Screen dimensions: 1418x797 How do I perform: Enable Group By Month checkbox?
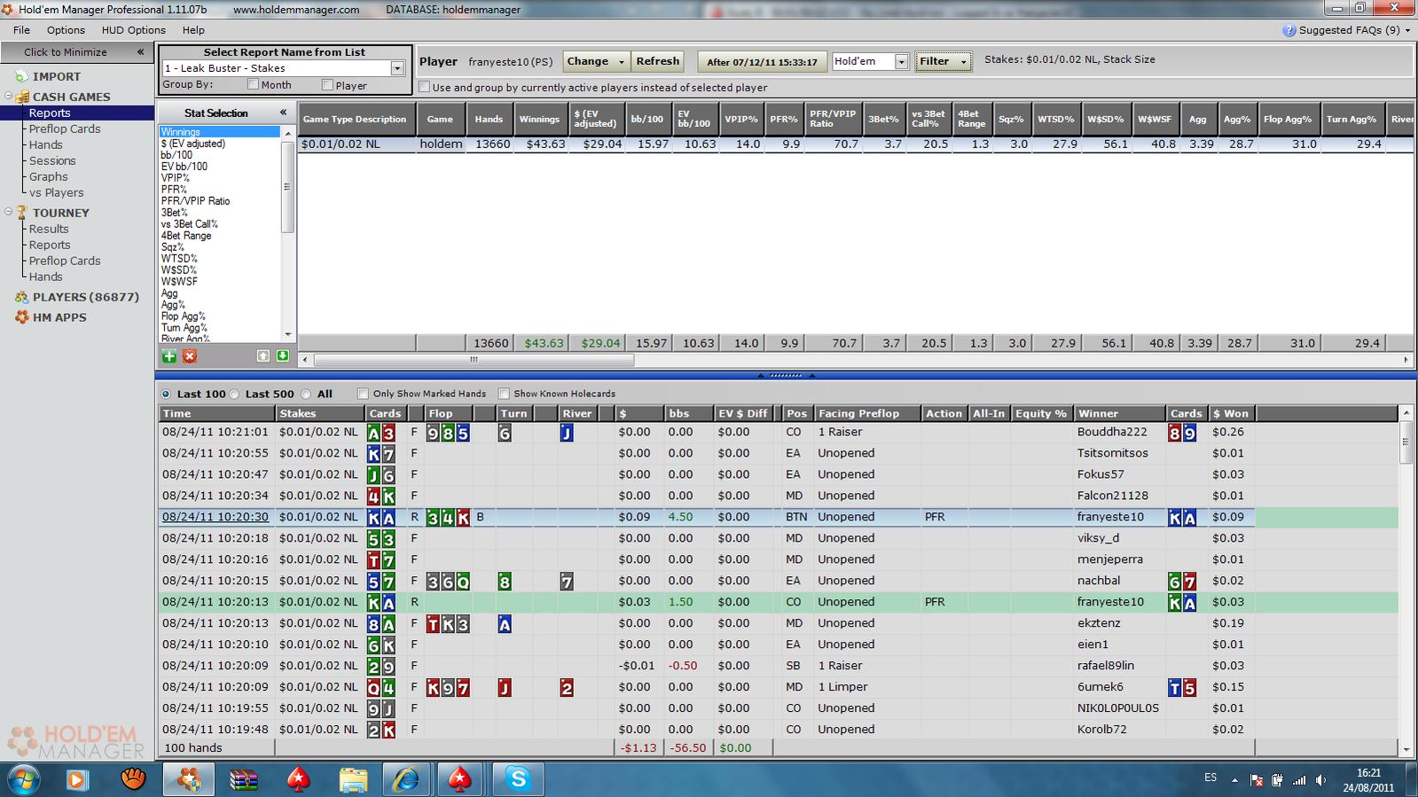pyautogui.click(x=253, y=85)
